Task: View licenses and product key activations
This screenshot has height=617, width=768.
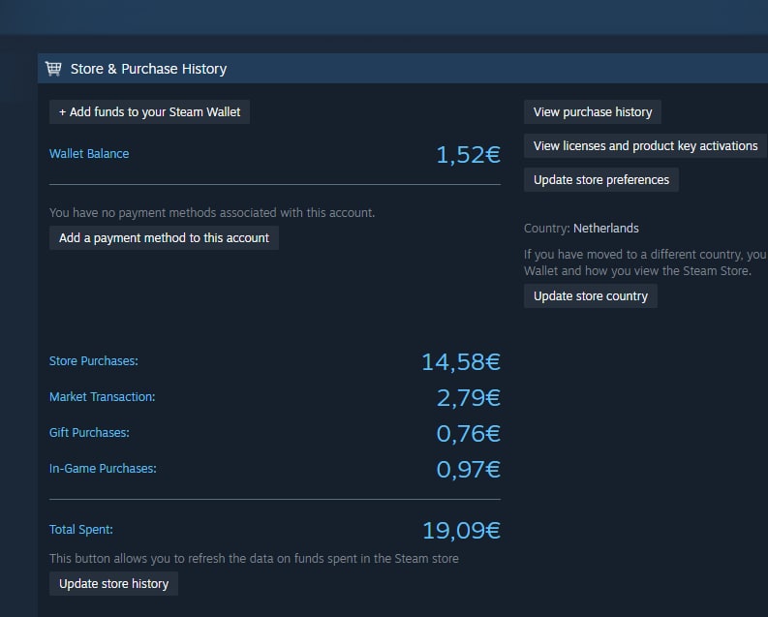Action: (645, 146)
